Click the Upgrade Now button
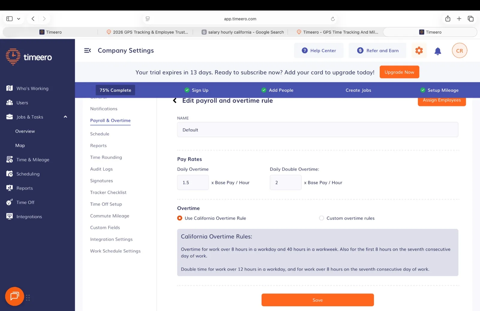This screenshot has width=480, height=311. coord(399,72)
